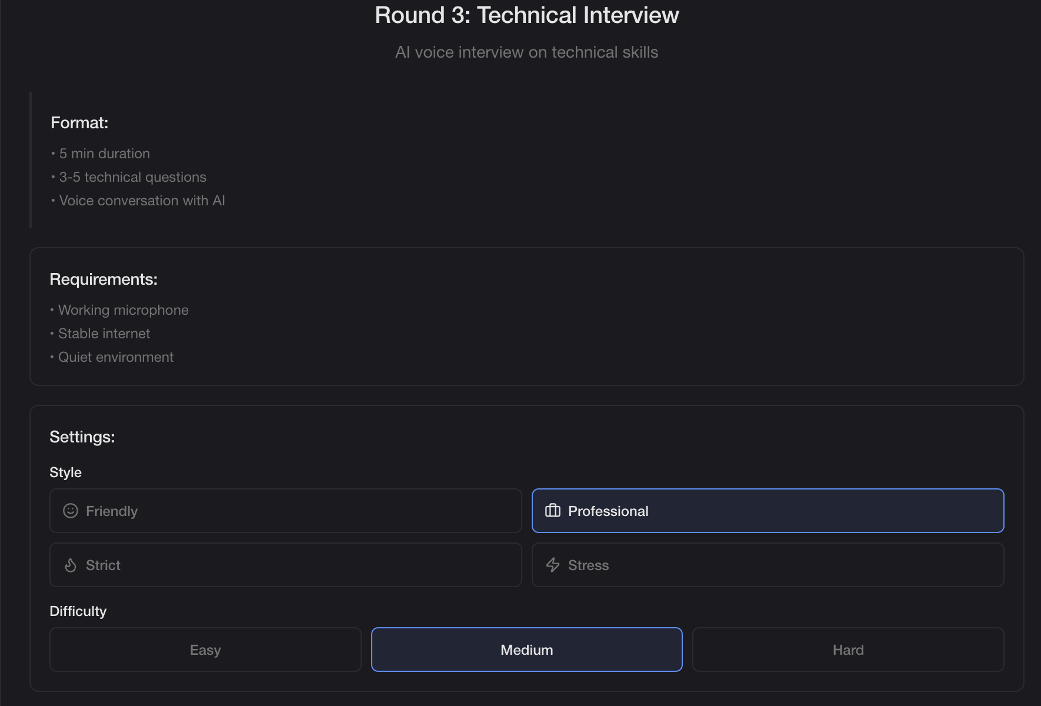Click the Format section label

pos(79,122)
